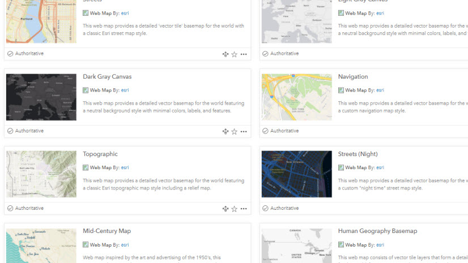Favorite the Topographic map with star
Screen dimensions: 468x263
(235, 209)
